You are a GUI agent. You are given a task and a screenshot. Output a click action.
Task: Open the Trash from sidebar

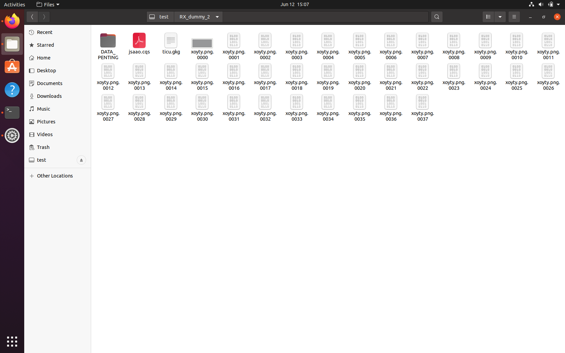tap(43, 147)
